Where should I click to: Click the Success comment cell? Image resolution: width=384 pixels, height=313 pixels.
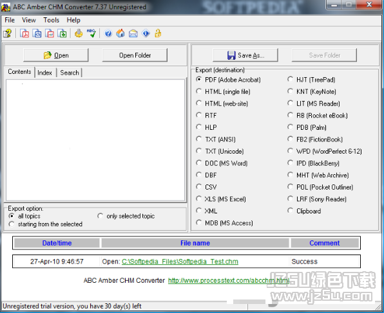325,262
